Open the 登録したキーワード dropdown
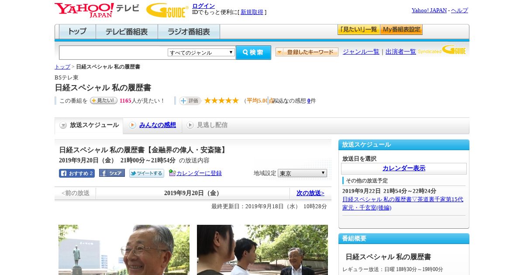Image resolution: width=524 pixels, height=275 pixels. [307, 52]
